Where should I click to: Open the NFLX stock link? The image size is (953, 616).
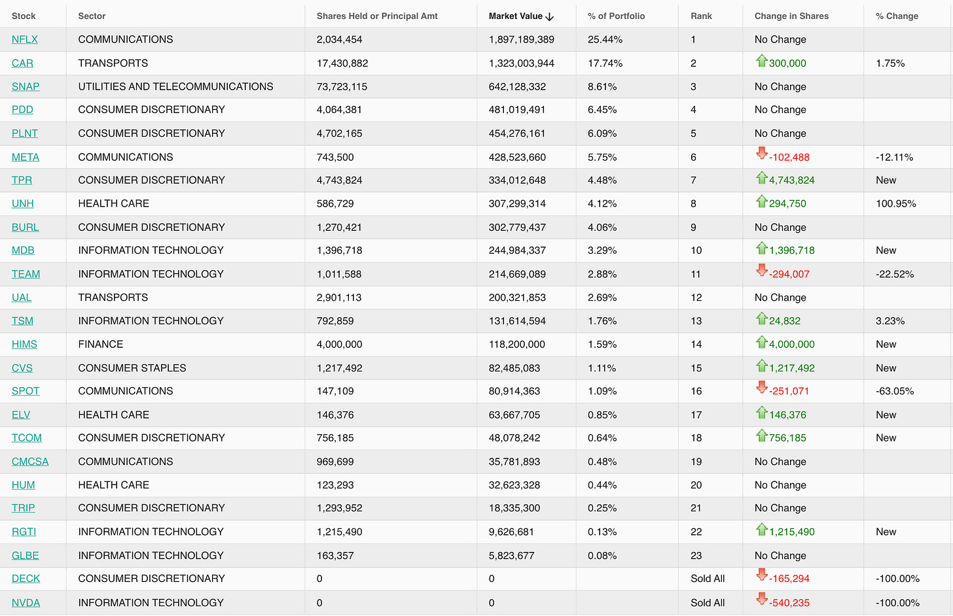[25, 39]
